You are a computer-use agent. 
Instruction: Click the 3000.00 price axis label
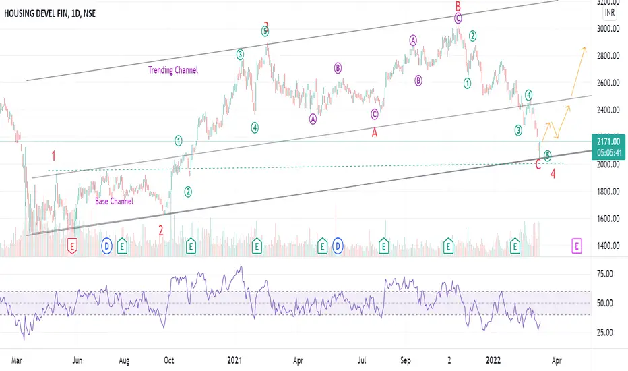coord(608,29)
